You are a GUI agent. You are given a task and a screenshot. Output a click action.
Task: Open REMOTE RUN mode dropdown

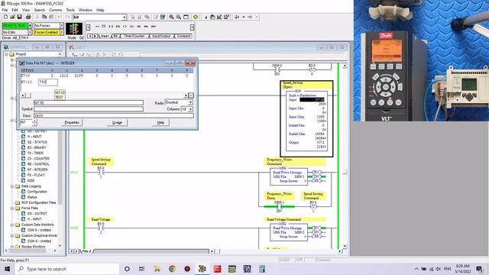click(31, 25)
